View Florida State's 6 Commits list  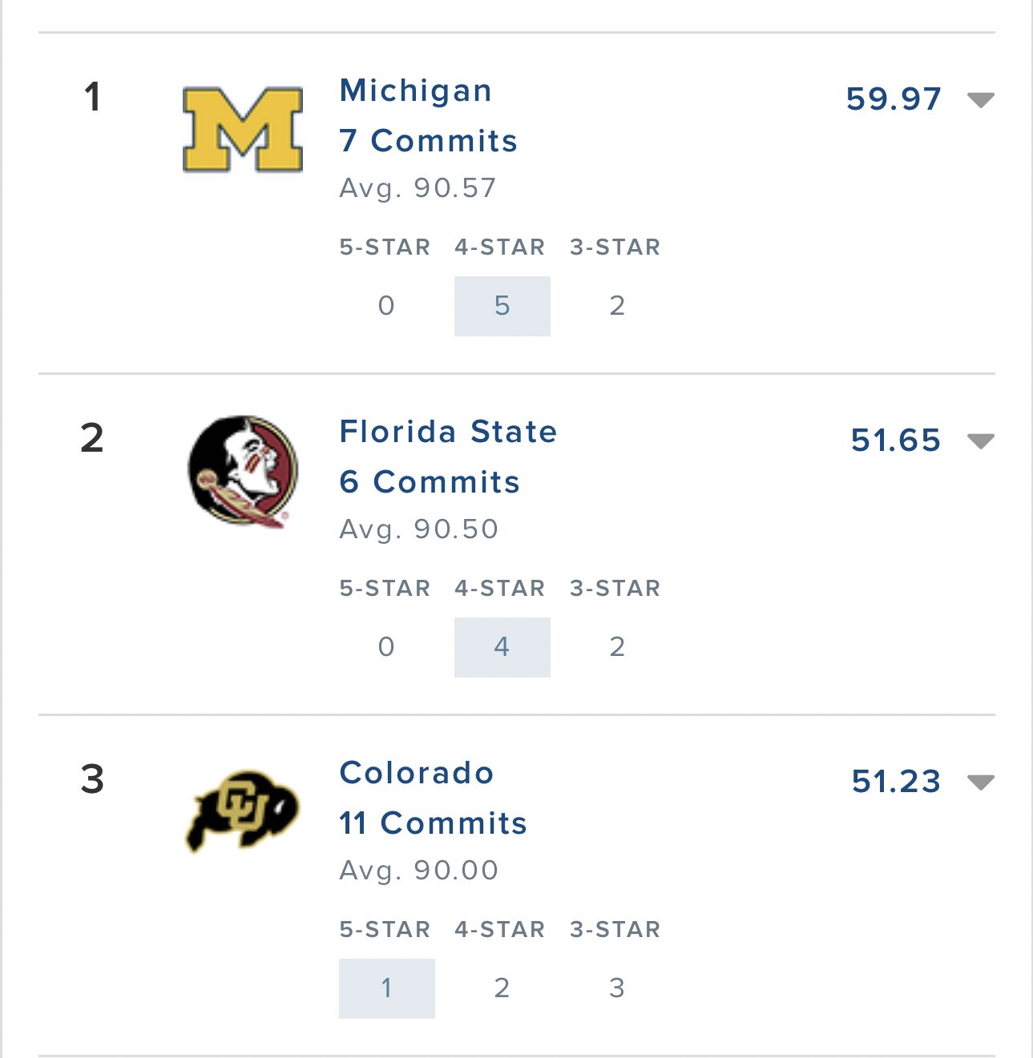pos(430,482)
